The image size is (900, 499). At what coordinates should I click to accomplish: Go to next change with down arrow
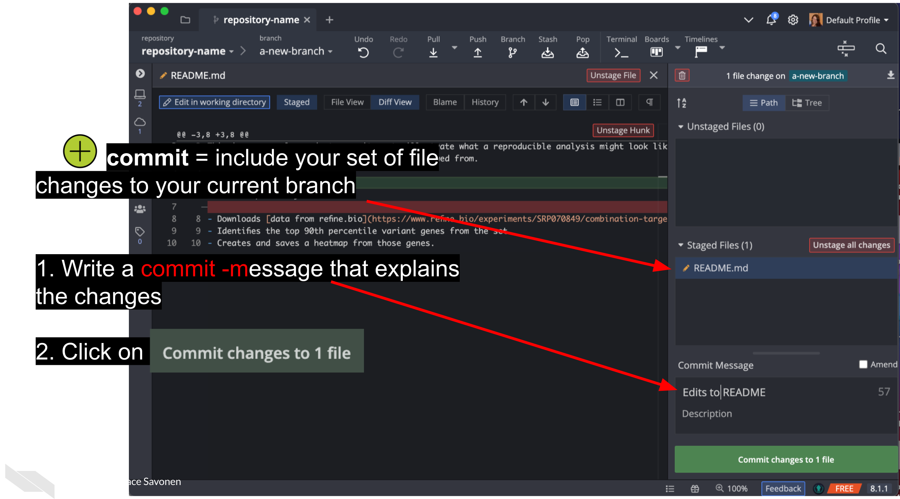[545, 102]
